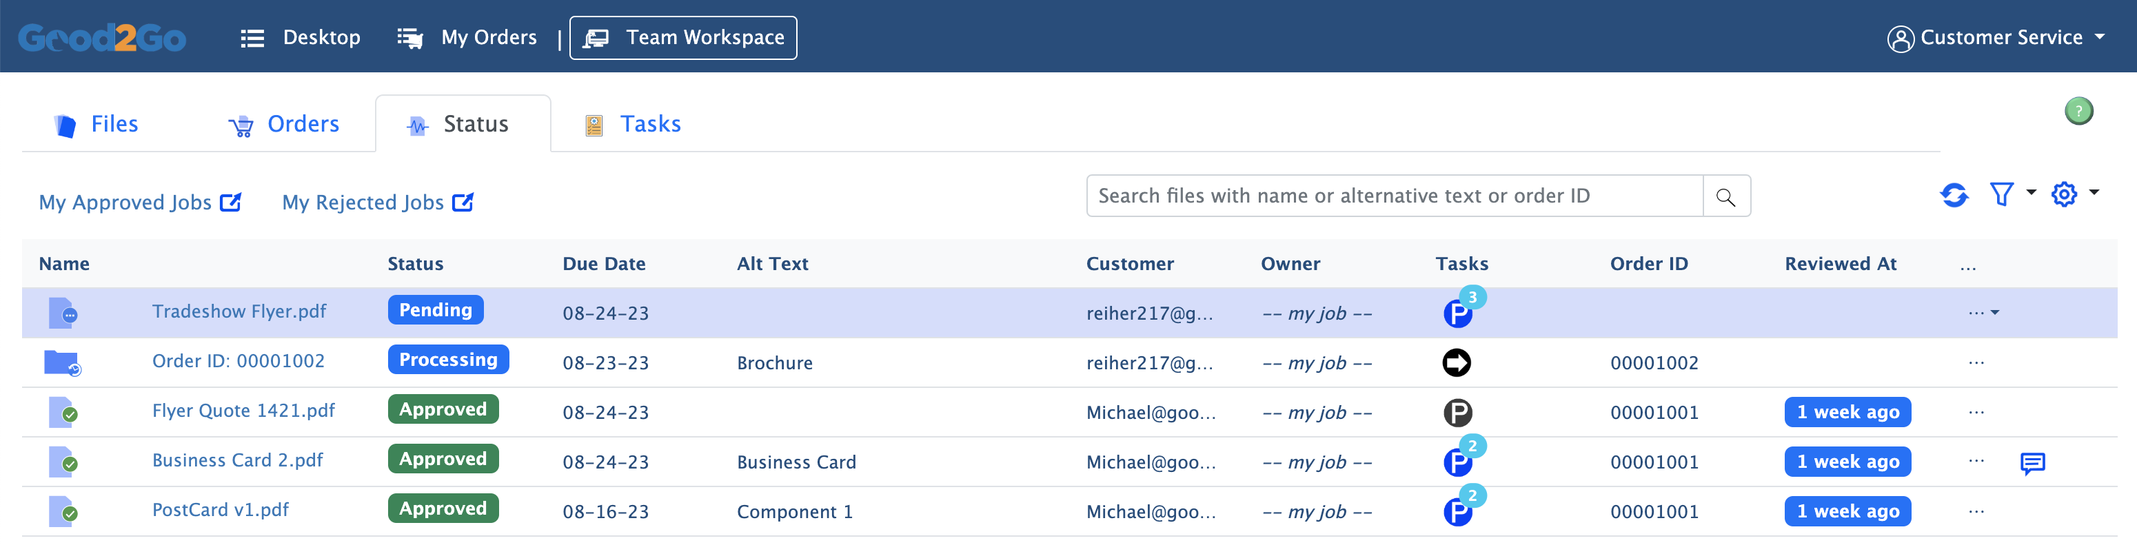Open more options for Order 00001002 row

(x=1976, y=362)
